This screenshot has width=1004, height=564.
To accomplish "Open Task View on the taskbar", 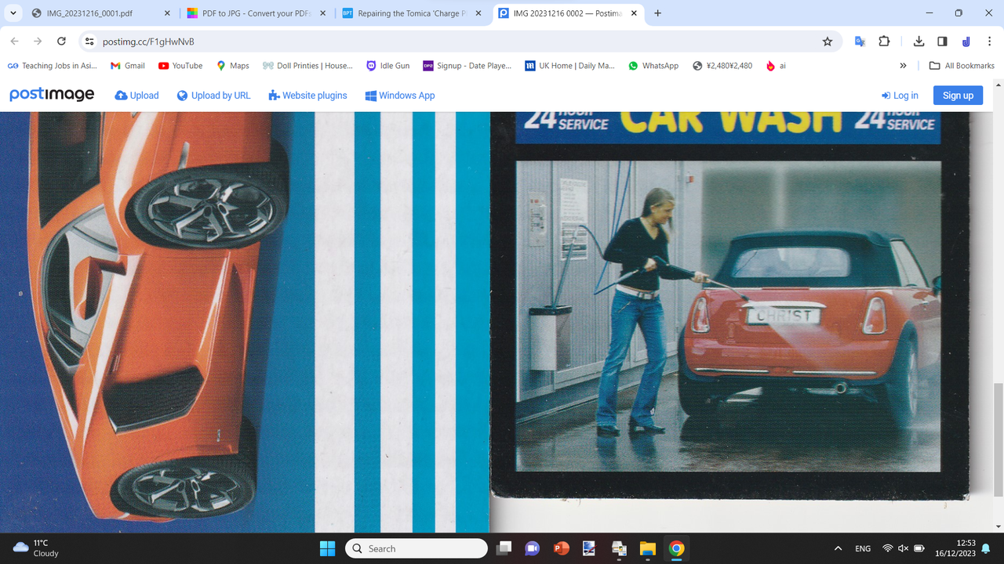I will [504, 548].
